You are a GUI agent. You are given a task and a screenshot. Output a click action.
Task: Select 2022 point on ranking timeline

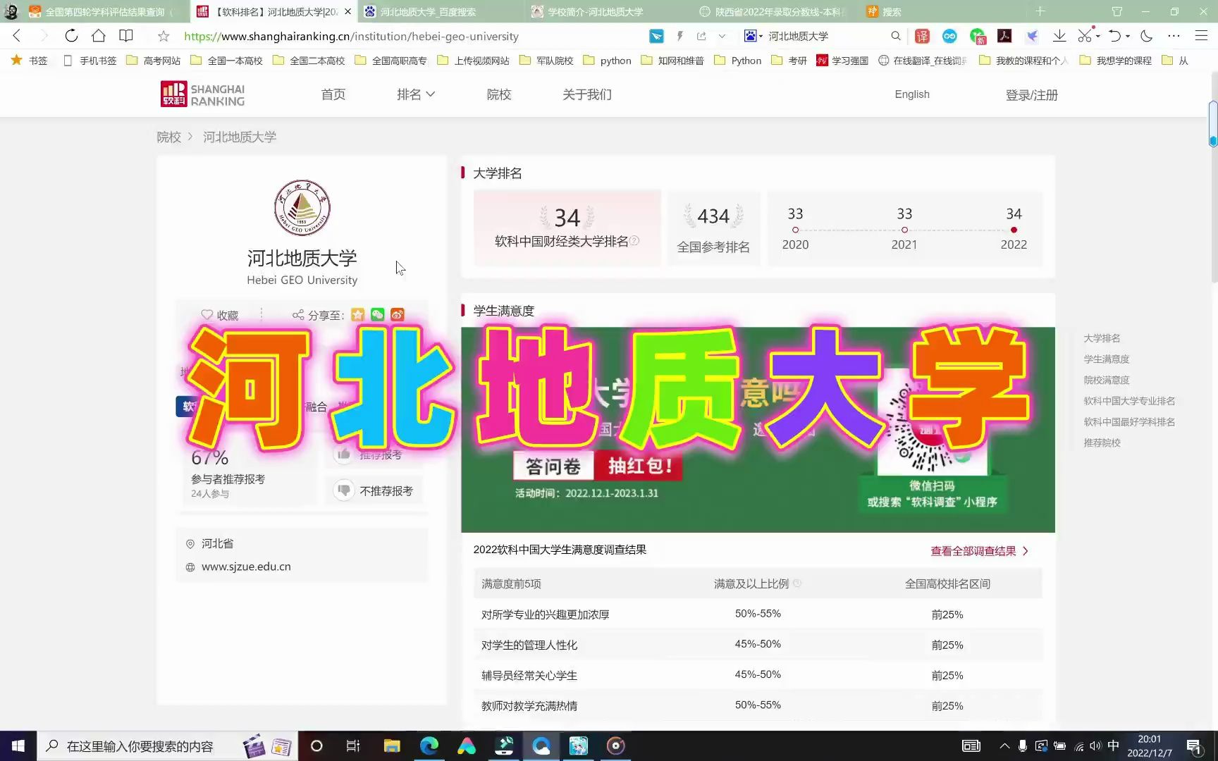(x=1014, y=230)
